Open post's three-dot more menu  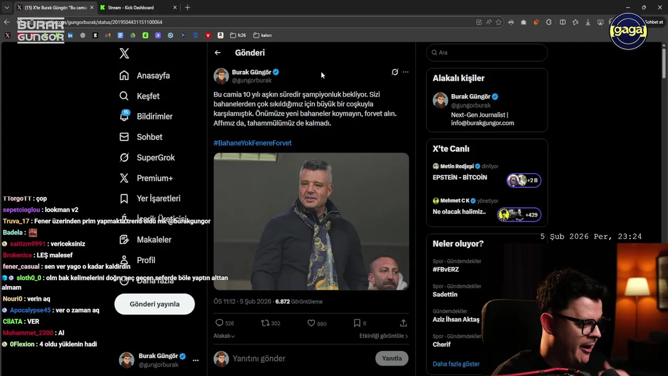coord(405,72)
